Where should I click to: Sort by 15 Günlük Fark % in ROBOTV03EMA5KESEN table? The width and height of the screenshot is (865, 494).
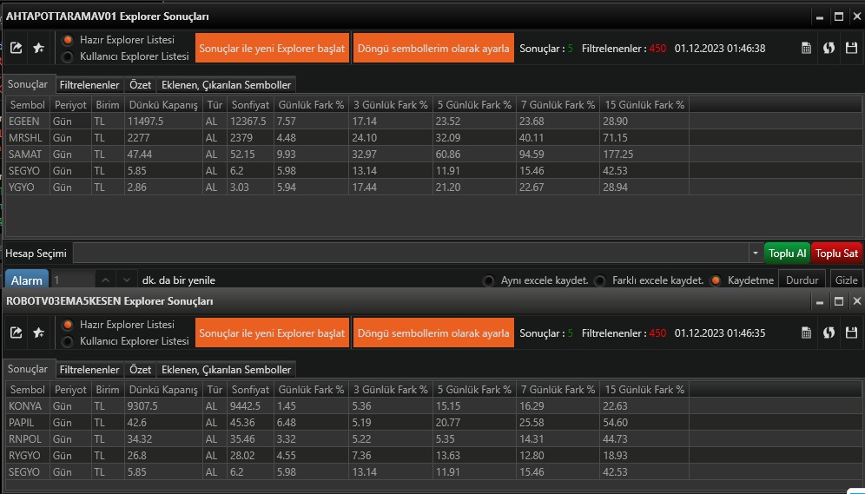(644, 389)
